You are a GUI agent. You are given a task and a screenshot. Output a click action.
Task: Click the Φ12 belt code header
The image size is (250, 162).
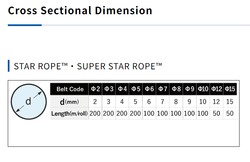216,89
